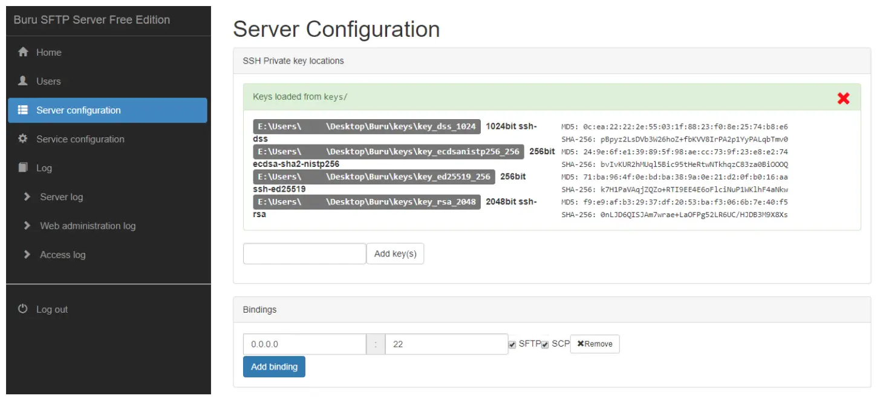Remove keys folder with red X
The height and width of the screenshot is (404, 883).
844,98
